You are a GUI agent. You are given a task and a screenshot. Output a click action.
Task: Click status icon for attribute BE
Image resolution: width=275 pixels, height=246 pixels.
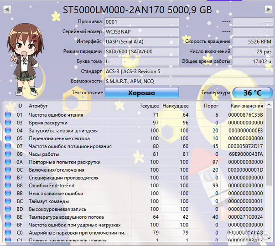point(8,217)
